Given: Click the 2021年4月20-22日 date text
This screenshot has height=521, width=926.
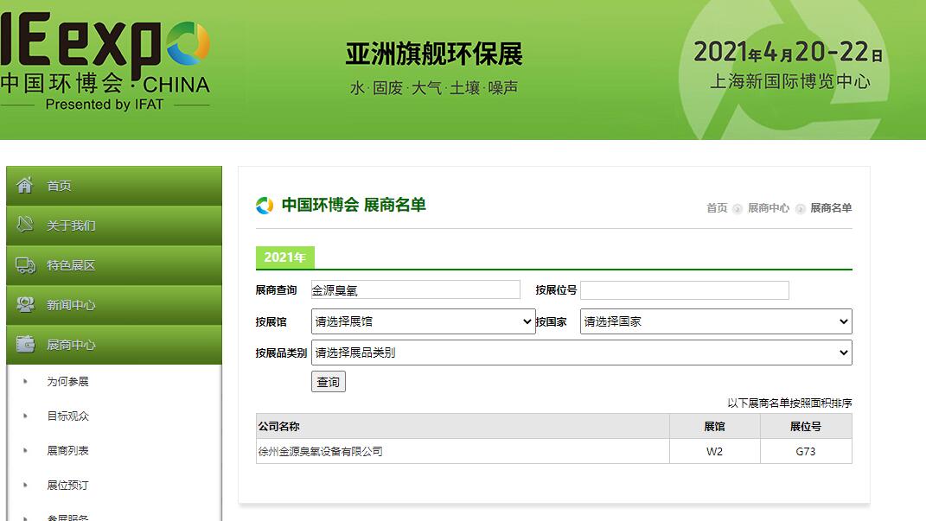Looking at the screenshot, I should click(x=788, y=52).
